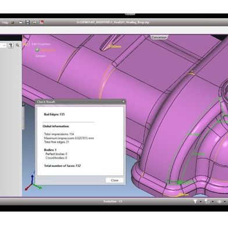This screenshot has width=228, height=228.
Task: Click the filter funnel icon in status bar
Action: 195,201
